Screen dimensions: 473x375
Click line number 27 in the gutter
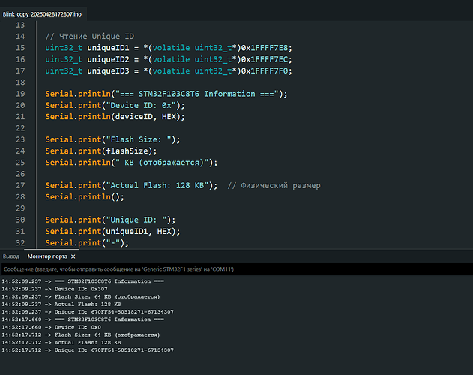point(20,185)
